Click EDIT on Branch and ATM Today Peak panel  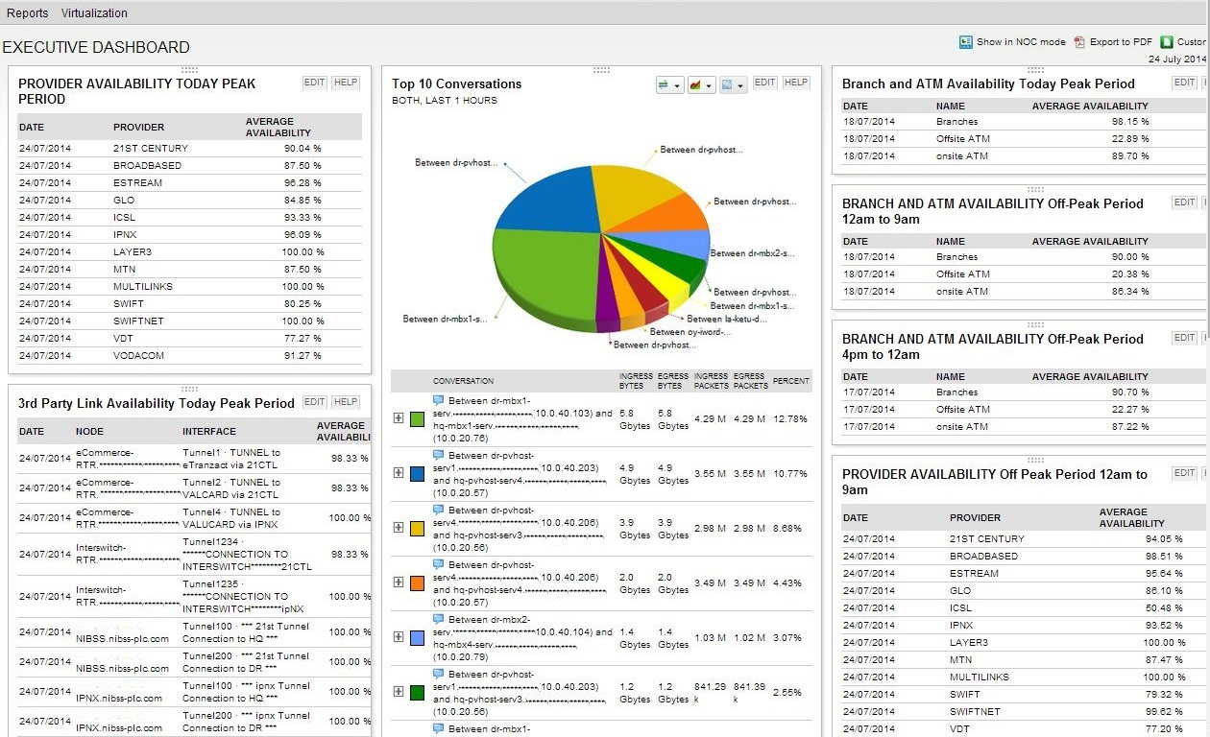point(1185,83)
